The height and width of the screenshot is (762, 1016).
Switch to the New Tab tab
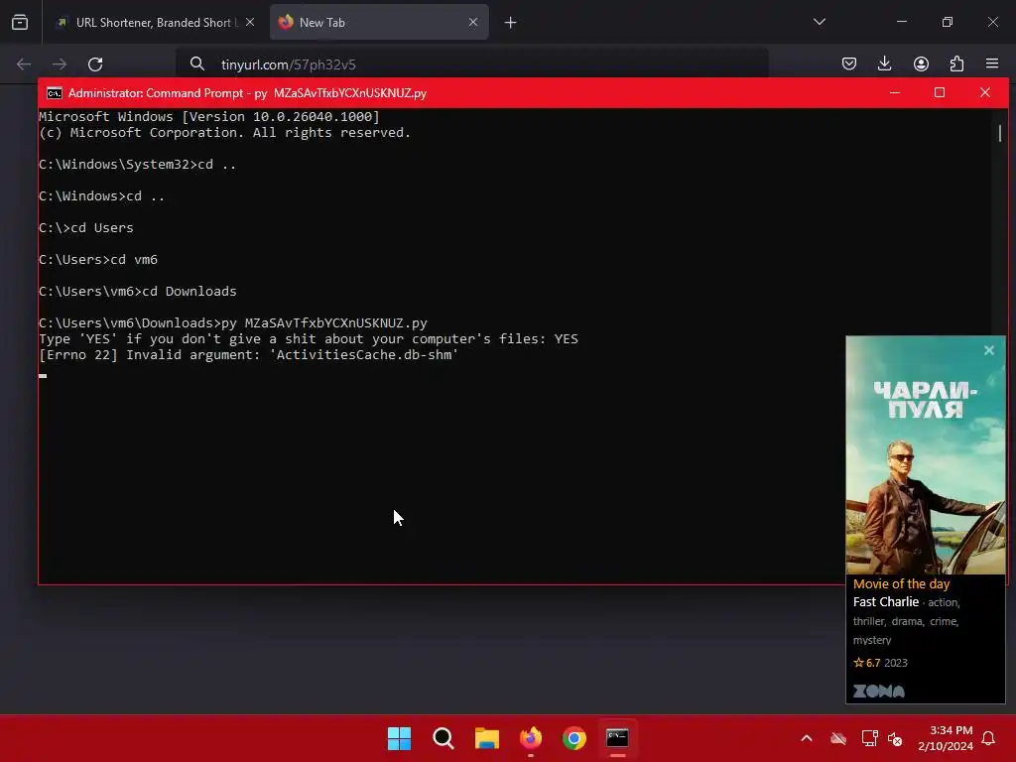[x=379, y=22]
